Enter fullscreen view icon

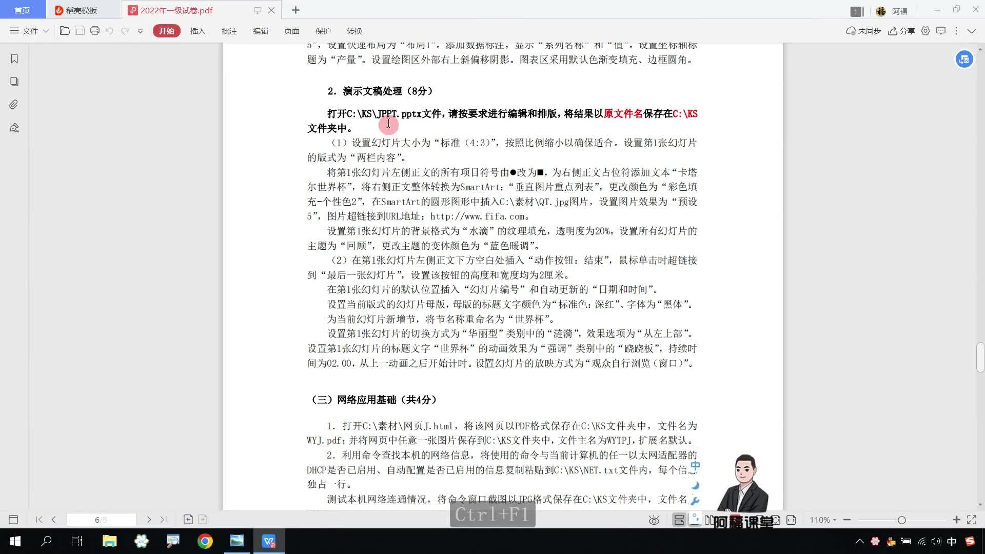pos(972,520)
